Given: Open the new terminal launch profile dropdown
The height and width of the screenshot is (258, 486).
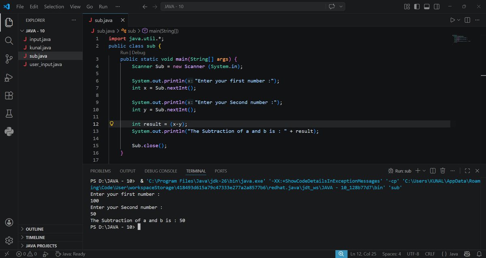Looking at the screenshot, I should click(424, 171).
